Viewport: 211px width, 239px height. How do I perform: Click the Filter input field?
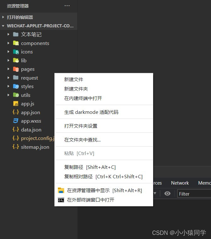[x=194, y=194]
